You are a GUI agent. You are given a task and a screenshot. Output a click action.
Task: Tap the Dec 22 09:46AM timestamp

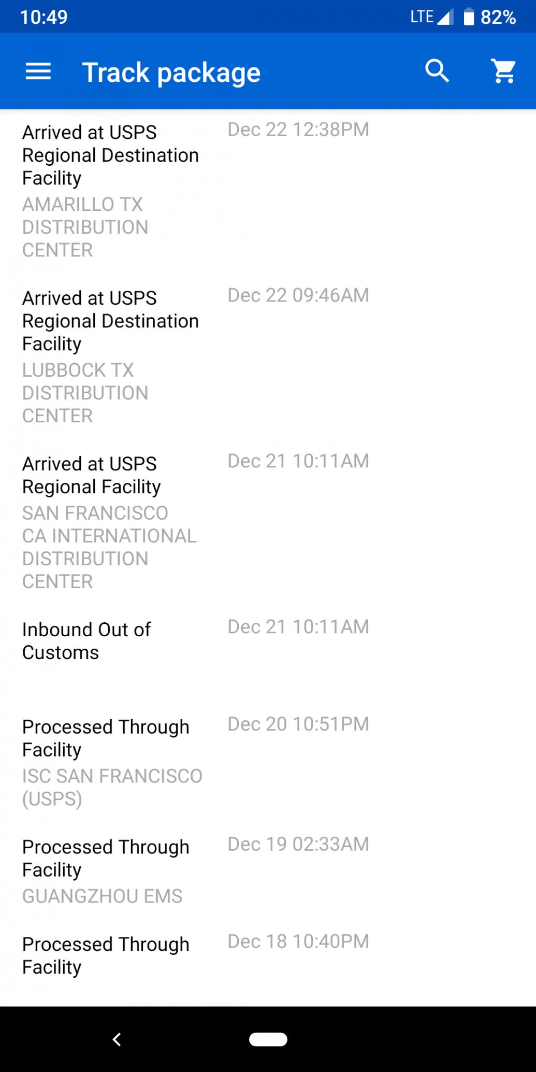point(298,295)
